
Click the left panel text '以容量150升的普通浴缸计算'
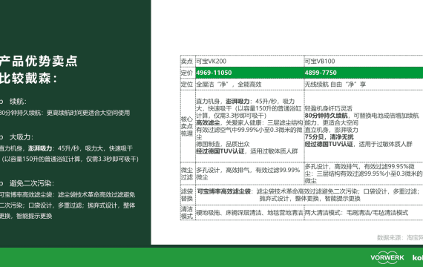pyautogui.click(x=43, y=159)
